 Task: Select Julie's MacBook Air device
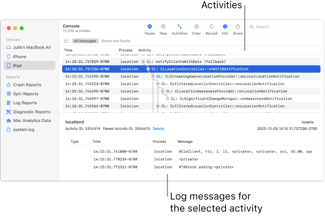coord(30,47)
